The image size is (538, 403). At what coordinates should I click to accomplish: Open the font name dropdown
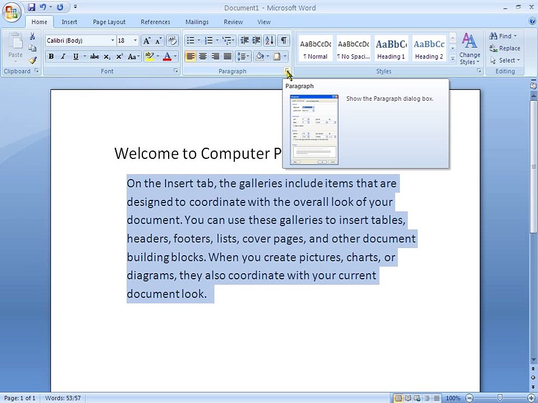click(x=113, y=41)
